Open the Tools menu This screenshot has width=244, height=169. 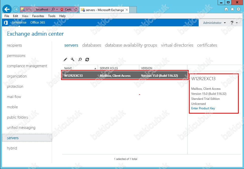click(x=52, y=16)
